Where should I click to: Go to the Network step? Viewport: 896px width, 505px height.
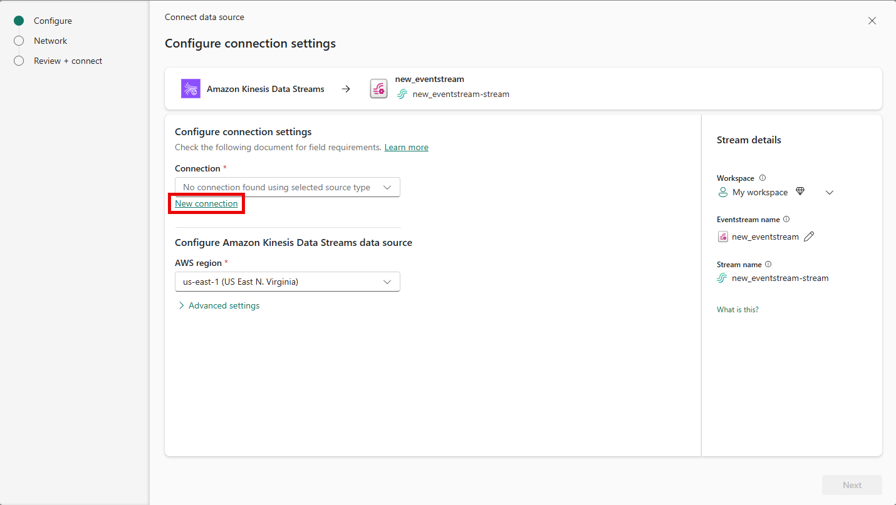pyautogui.click(x=50, y=41)
